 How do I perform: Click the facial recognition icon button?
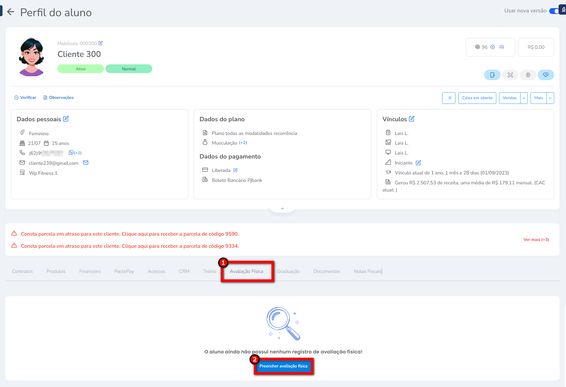[510, 75]
